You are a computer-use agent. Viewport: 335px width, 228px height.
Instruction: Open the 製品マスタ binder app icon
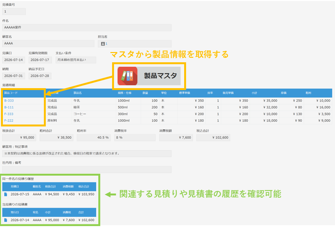click(x=127, y=76)
